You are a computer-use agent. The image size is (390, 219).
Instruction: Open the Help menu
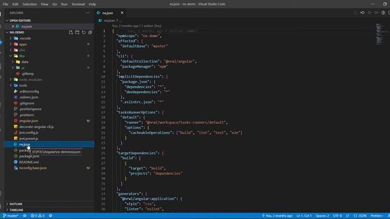pyautogui.click(x=92, y=4)
